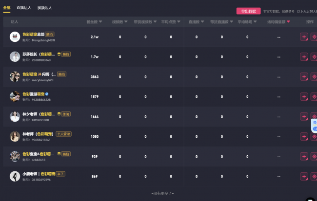Sort by 平均点赞 column
The image size is (317, 201).
point(171,21)
